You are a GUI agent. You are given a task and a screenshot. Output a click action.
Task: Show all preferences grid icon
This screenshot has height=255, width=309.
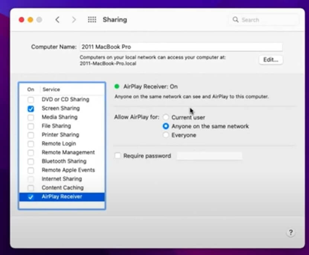pyautogui.click(x=92, y=20)
